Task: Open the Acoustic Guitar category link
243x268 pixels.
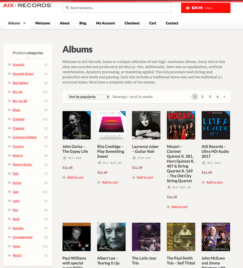Action: click(x=23, y=74)
